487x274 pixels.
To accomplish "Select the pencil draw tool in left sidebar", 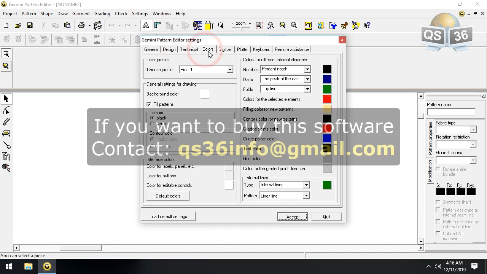I will (x=6, y=122).
